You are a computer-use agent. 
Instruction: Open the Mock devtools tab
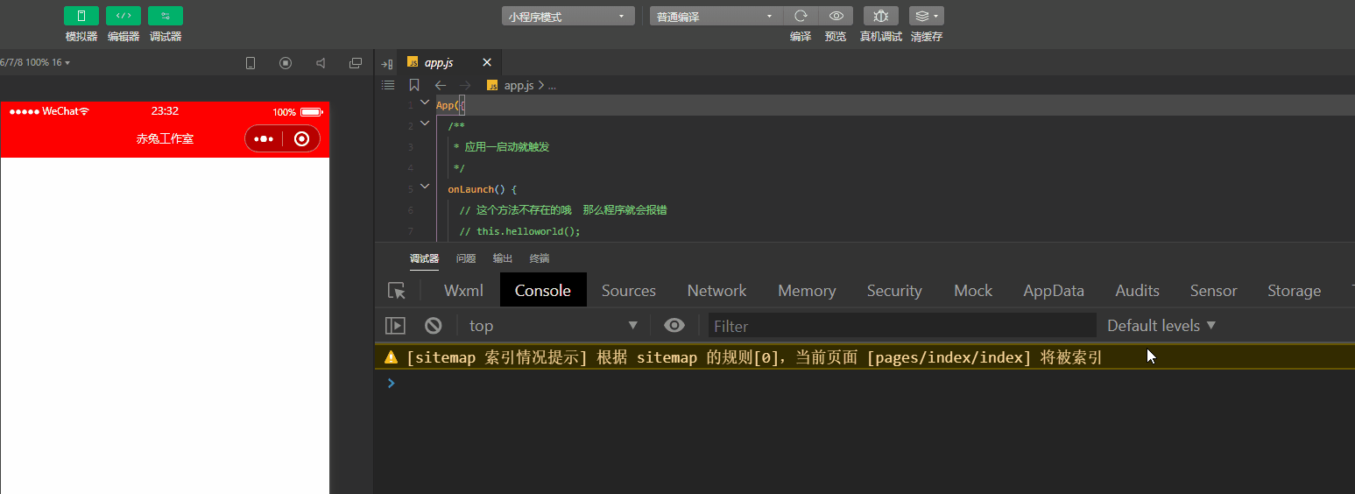coord(973,291)
